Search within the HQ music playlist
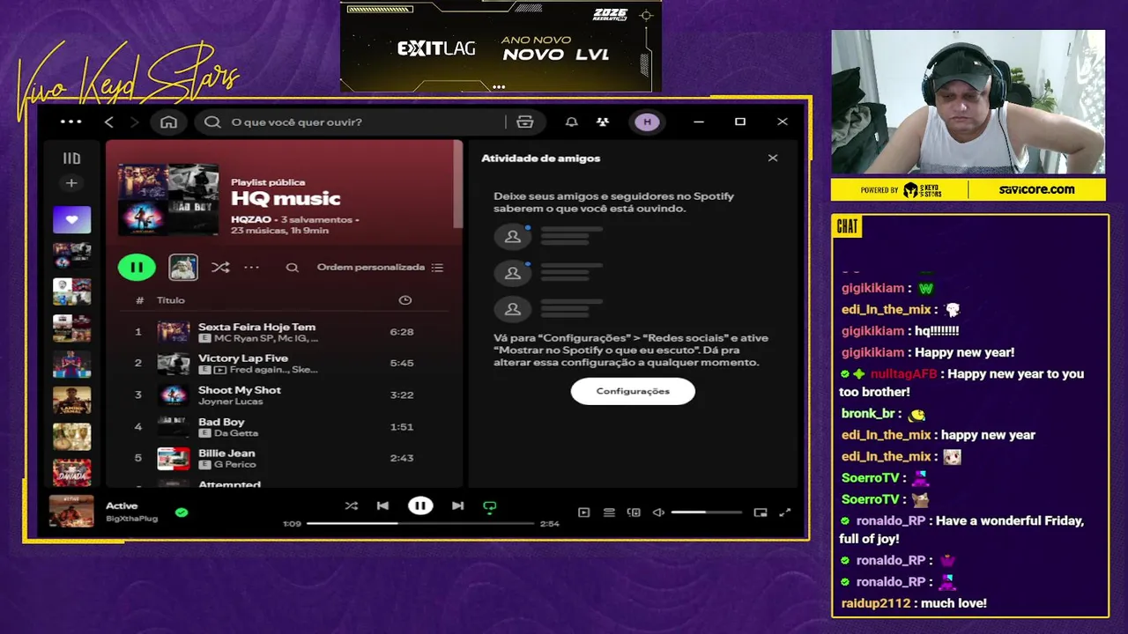1128x634 pixels. 292,268
